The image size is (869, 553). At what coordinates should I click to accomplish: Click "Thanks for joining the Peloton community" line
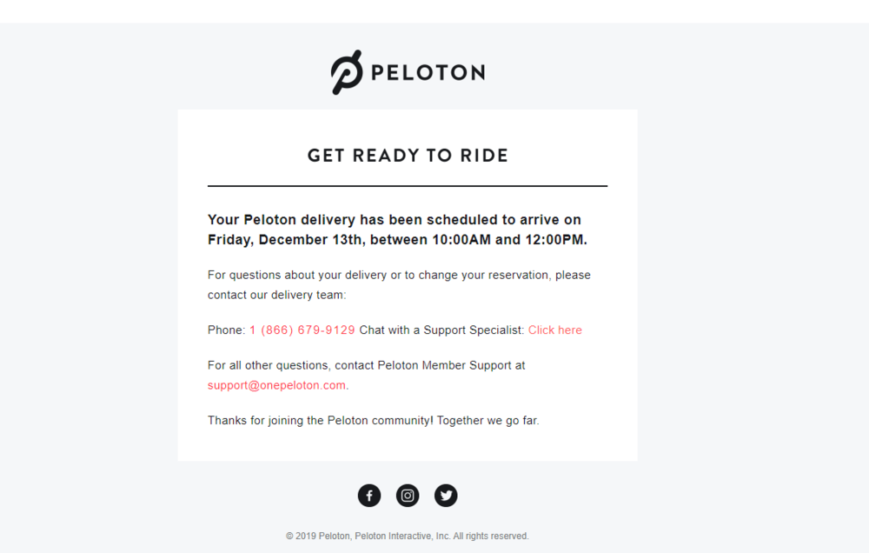tap(373, 421)
